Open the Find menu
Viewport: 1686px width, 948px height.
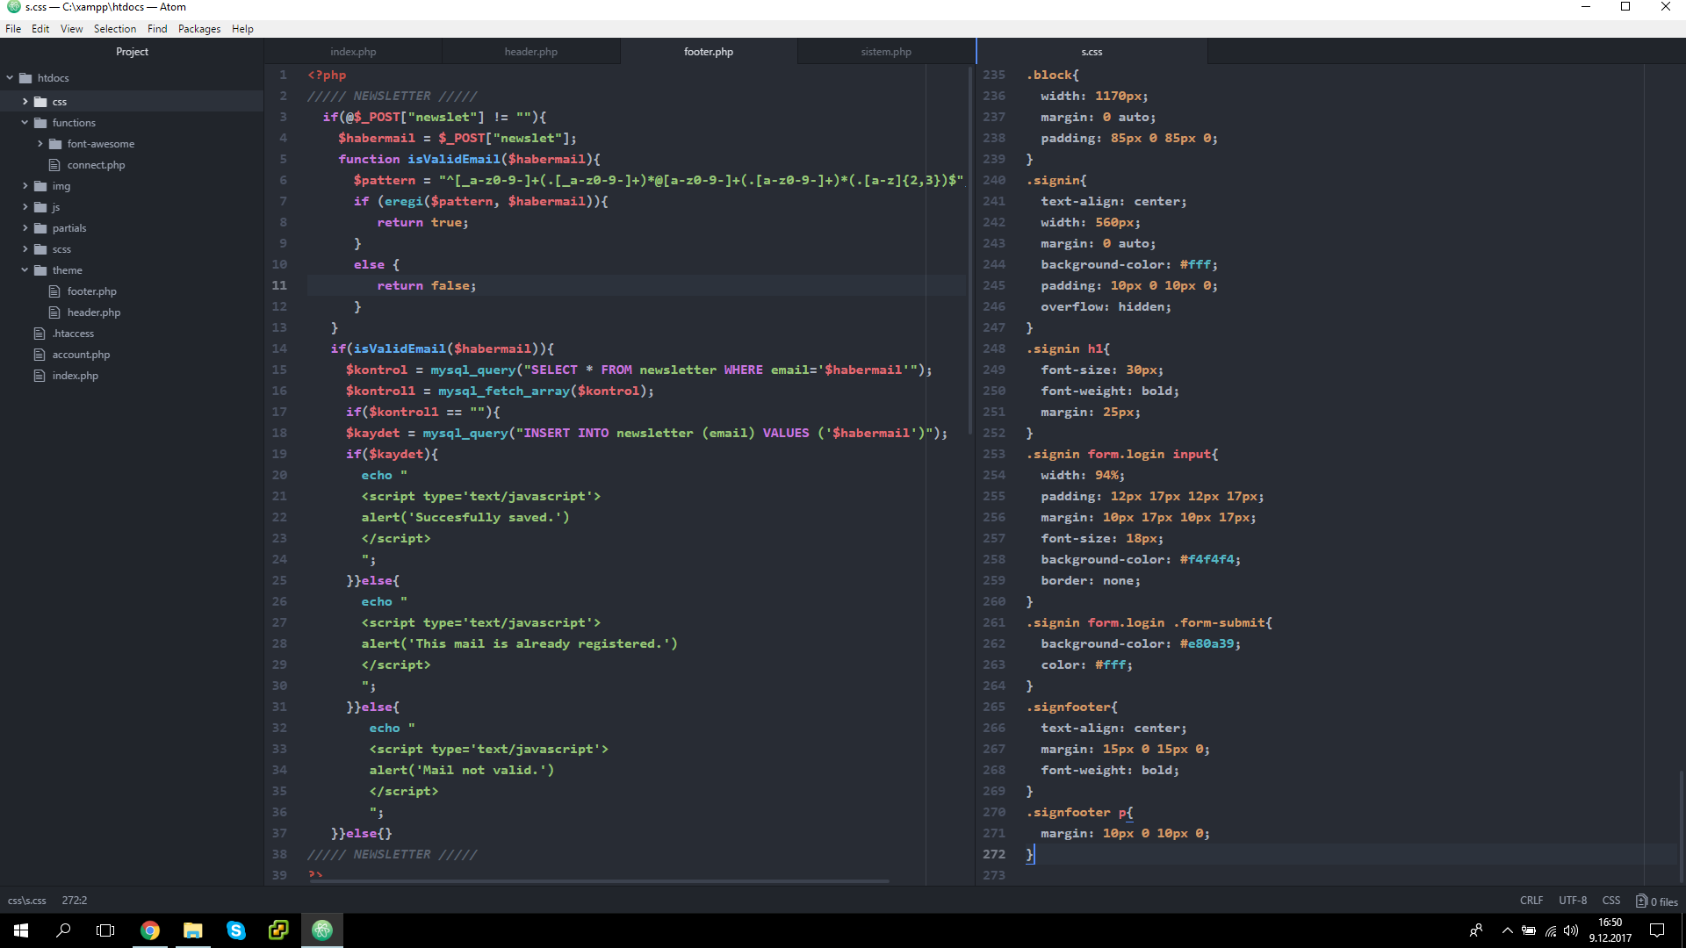pos(157,29)
